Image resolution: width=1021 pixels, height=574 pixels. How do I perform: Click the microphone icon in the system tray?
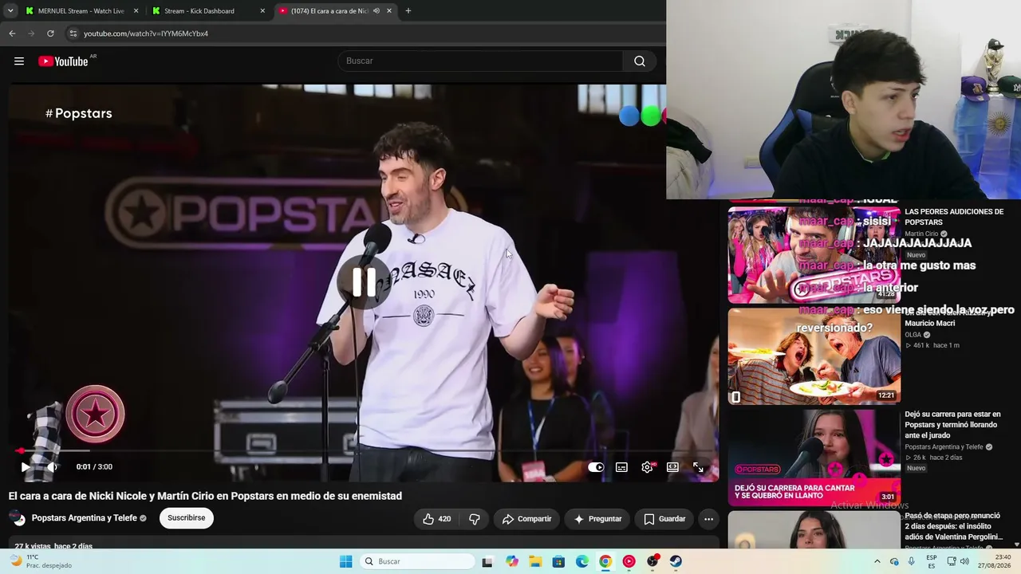coord(912,562)
